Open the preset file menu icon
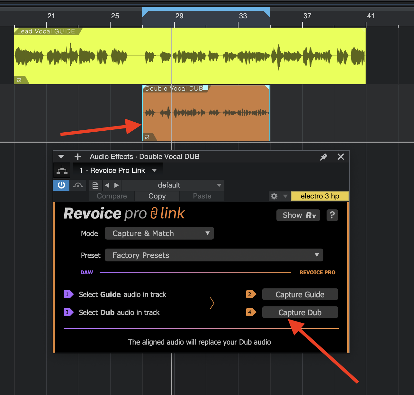 95,185
